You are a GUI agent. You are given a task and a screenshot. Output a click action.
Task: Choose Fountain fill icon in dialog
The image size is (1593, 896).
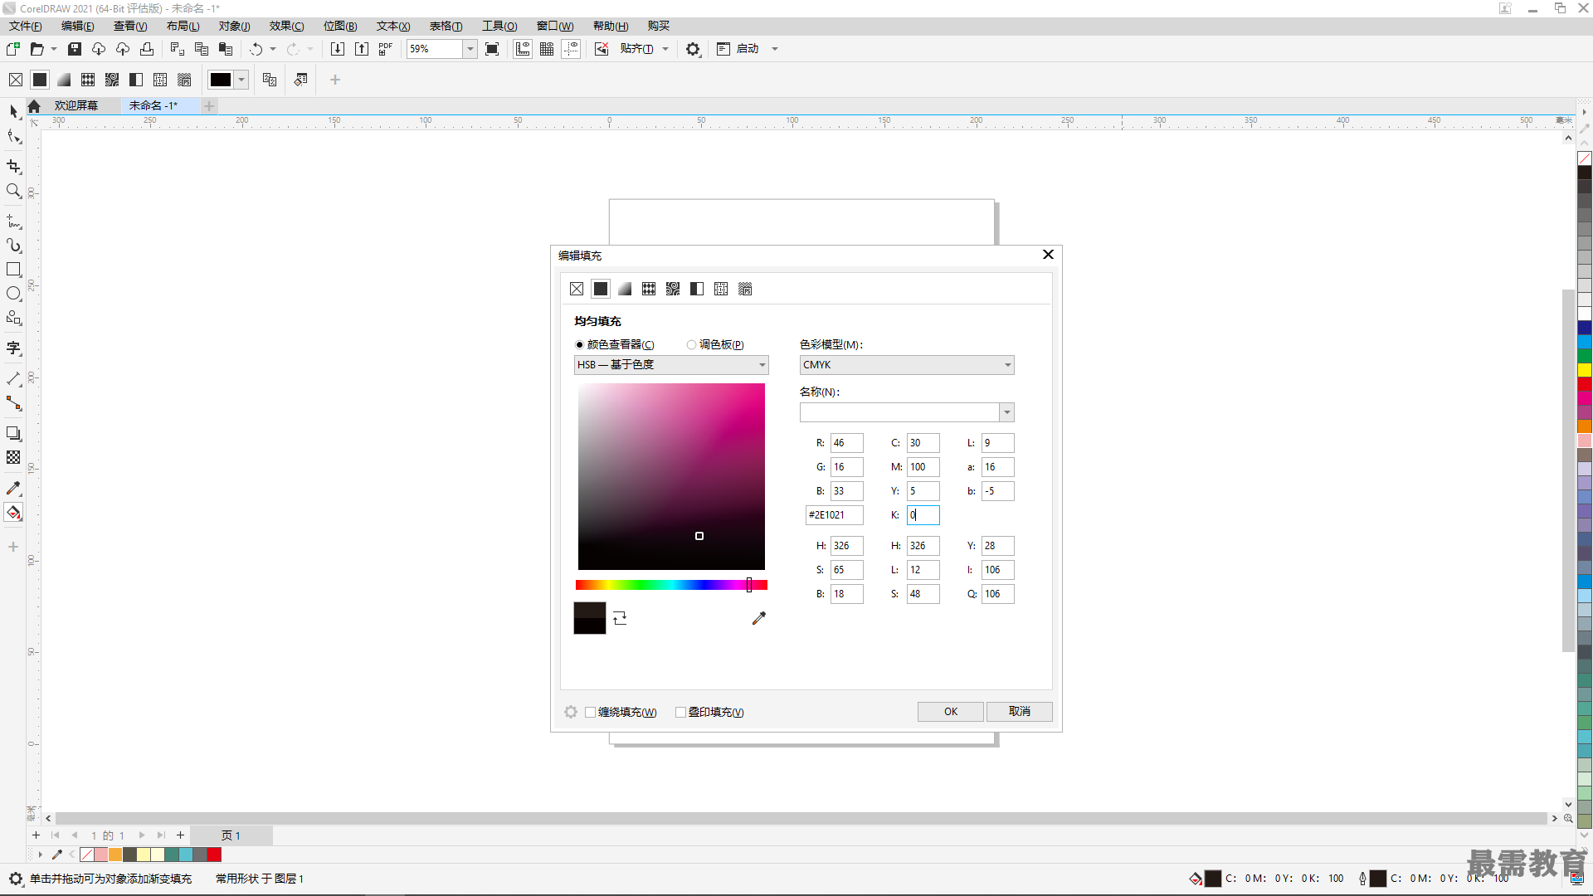[625, 289]
